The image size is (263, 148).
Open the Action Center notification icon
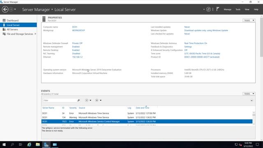coord(257,144)
